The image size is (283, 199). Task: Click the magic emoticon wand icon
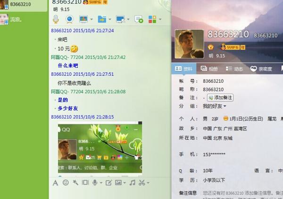pos(75,183)
